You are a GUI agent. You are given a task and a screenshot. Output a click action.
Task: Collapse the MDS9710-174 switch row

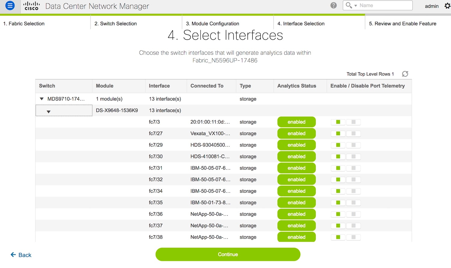(x=42, y=99)
